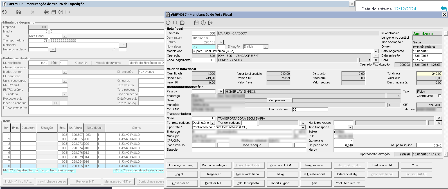The image size is (448, 189).
Task: Toggle the Contribuinte checkbox
Action: pos(440,96)
